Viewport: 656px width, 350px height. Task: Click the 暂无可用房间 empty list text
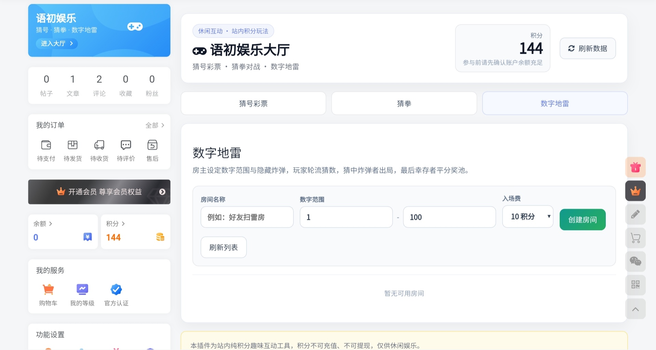(x=404, y=294)
